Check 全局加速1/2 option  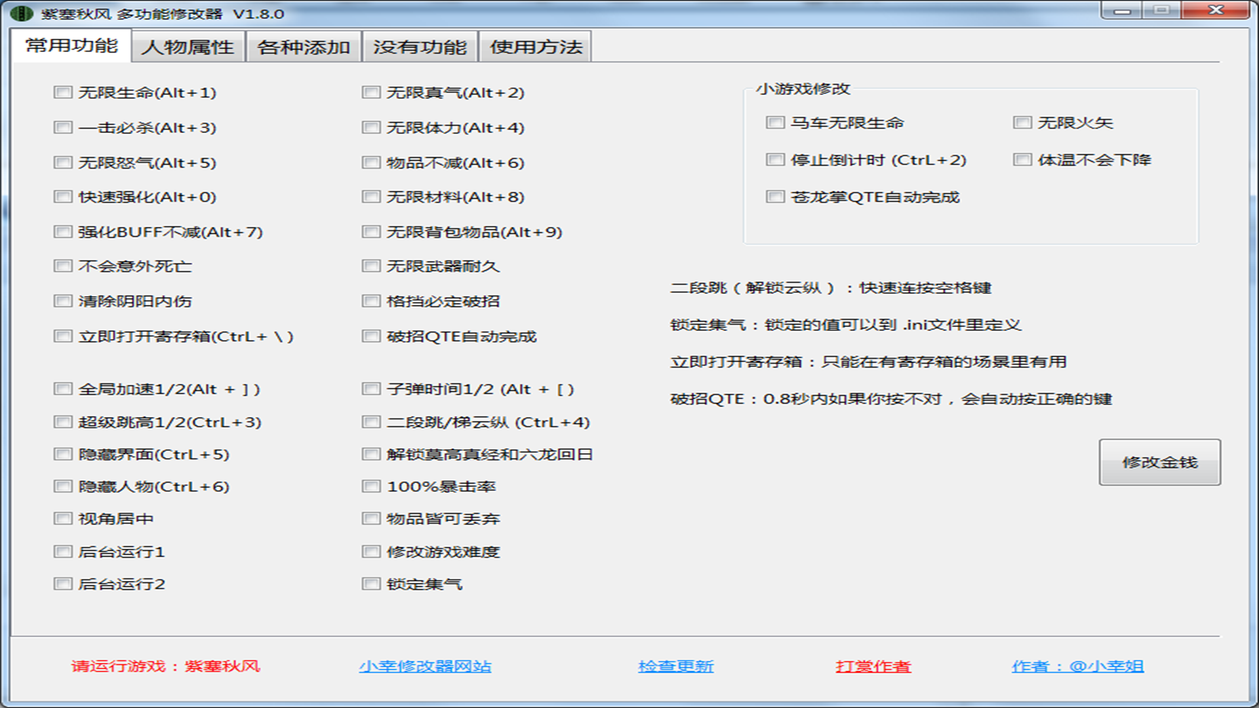coord(63,389)
